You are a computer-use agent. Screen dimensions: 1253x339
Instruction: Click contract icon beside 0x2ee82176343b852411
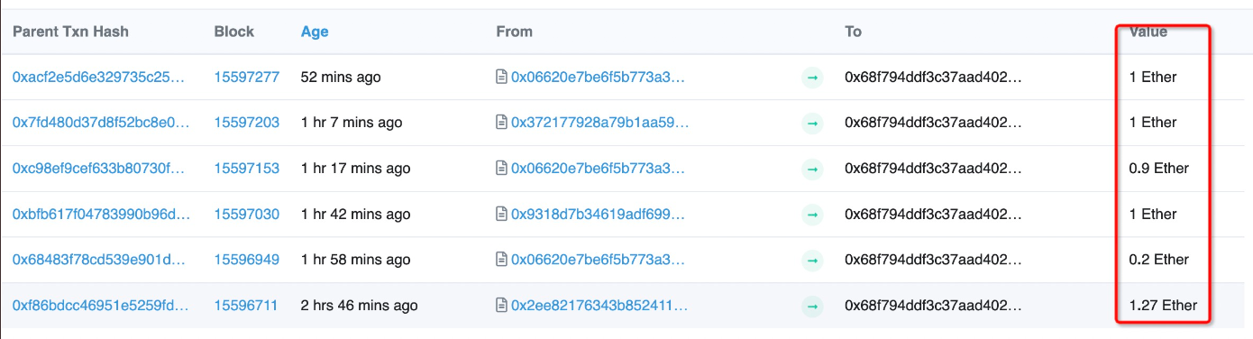coord(502,306)
